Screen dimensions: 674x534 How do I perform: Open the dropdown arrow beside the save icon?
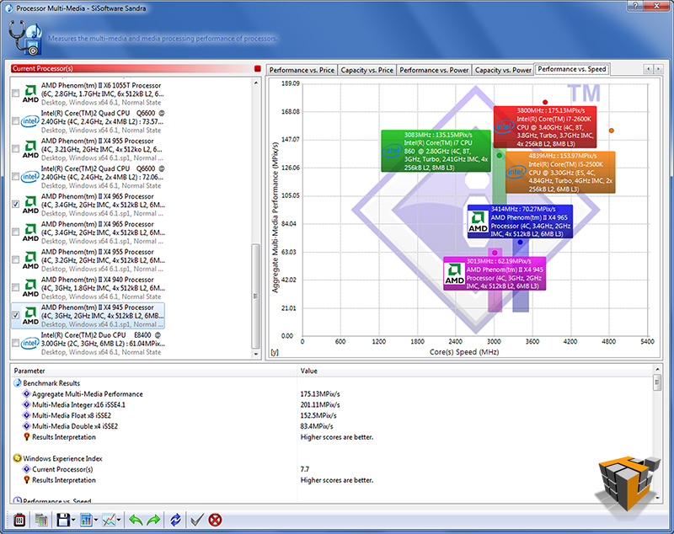click(73, 521)
